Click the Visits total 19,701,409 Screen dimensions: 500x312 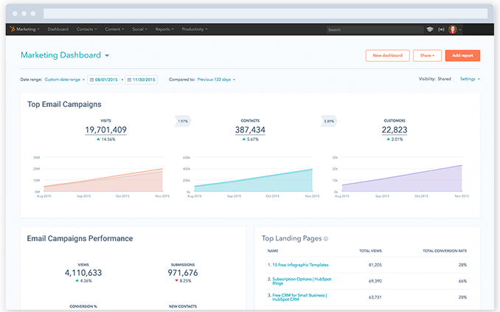click(106, 130)
